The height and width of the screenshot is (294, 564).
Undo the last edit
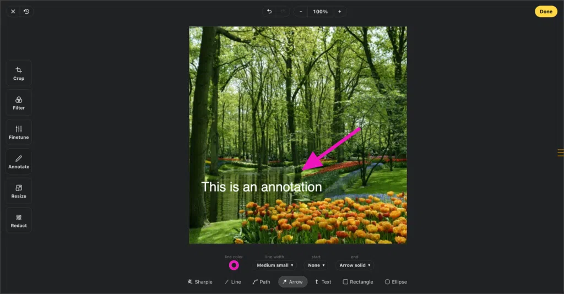(269, 12)
